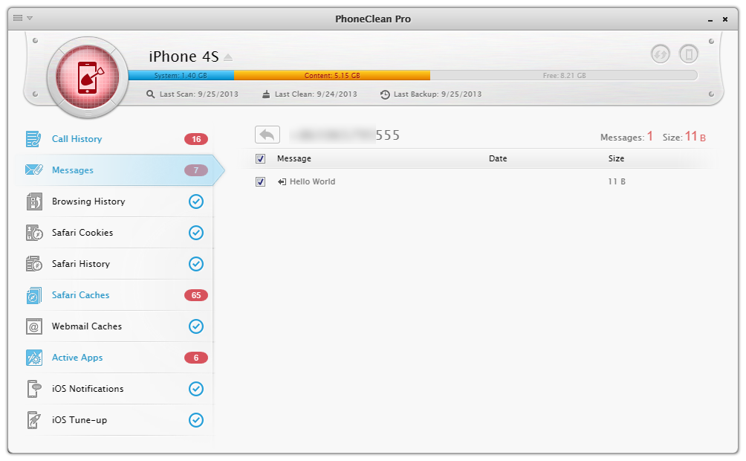Uncheck the Hello World message checkbox
The height and width of the screenshot is (461, 746).
260,181
